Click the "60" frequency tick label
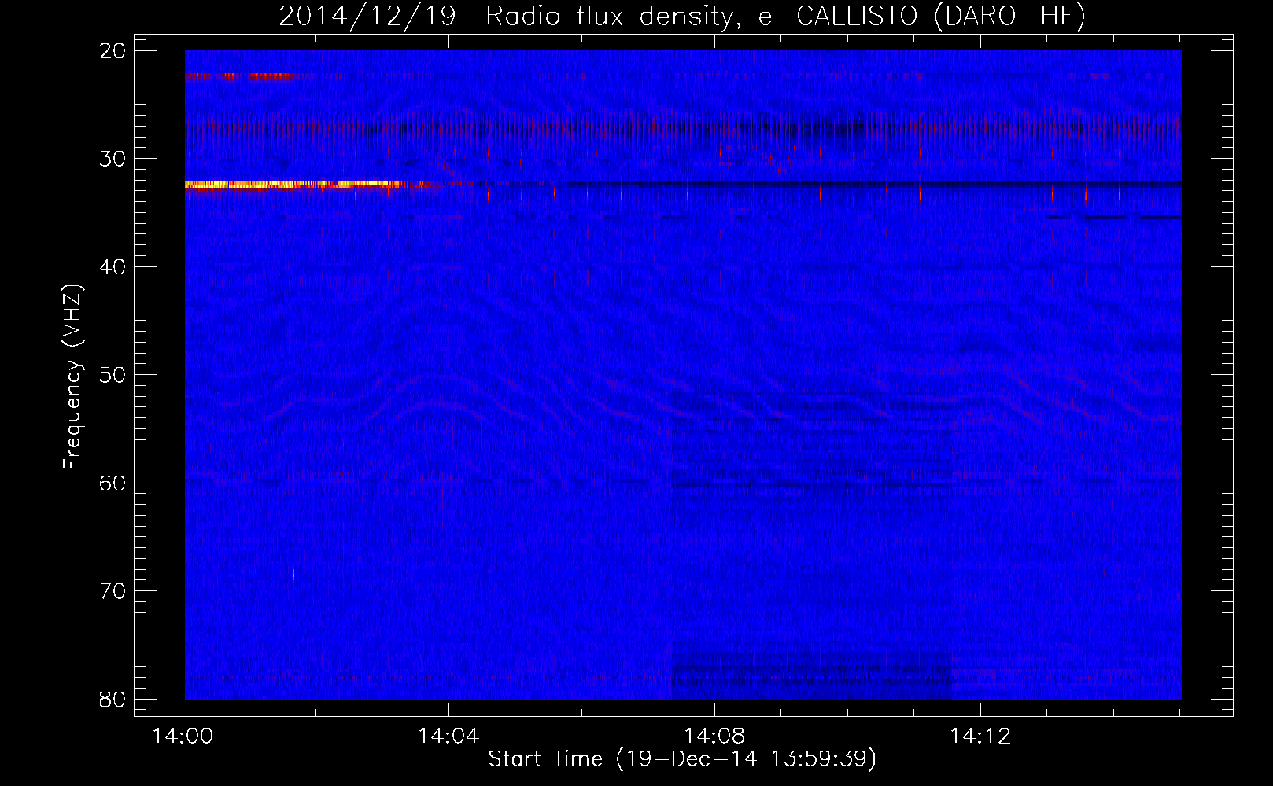 click(x=113, y=483)
